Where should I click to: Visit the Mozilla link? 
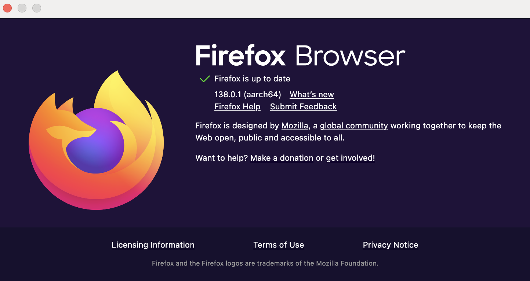(x=294, y=126)
